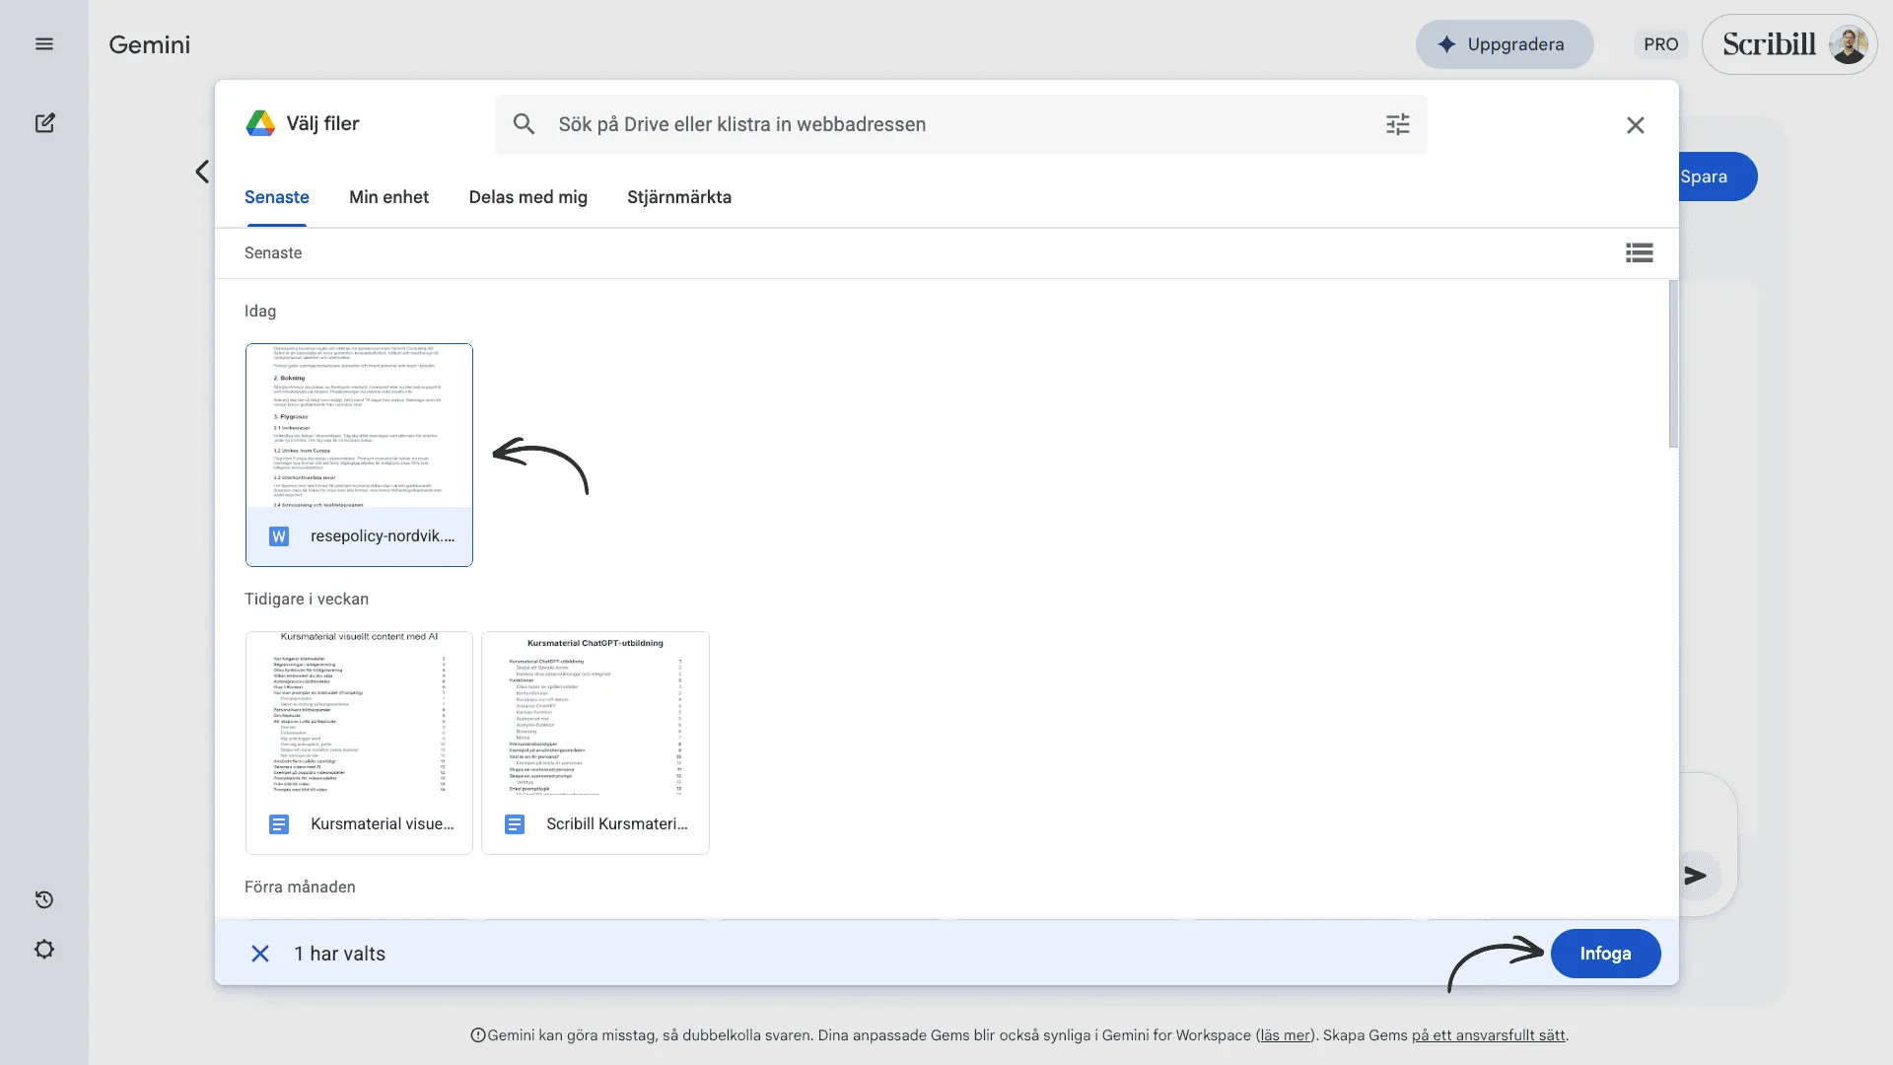Viewport: 1893px width, 1065px height.
Task: Click the Scribill Kursmateri... file name
Action: [x=617, y=824]
